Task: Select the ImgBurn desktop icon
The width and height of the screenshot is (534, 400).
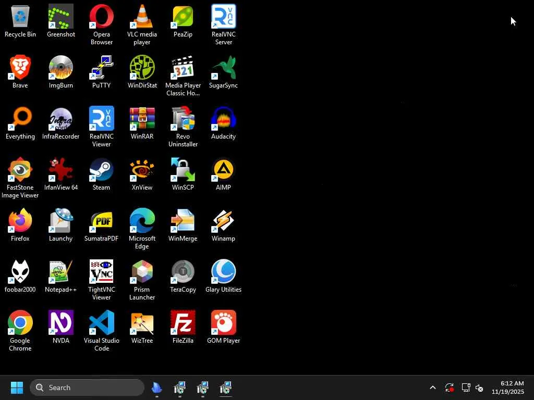Action: [61, 72]
